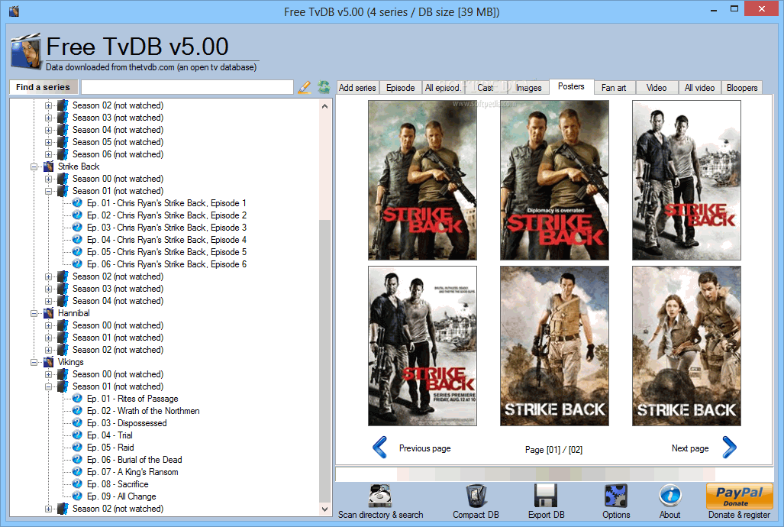Open the All video tab
784x527 pixels.
(x=699, y=88)
